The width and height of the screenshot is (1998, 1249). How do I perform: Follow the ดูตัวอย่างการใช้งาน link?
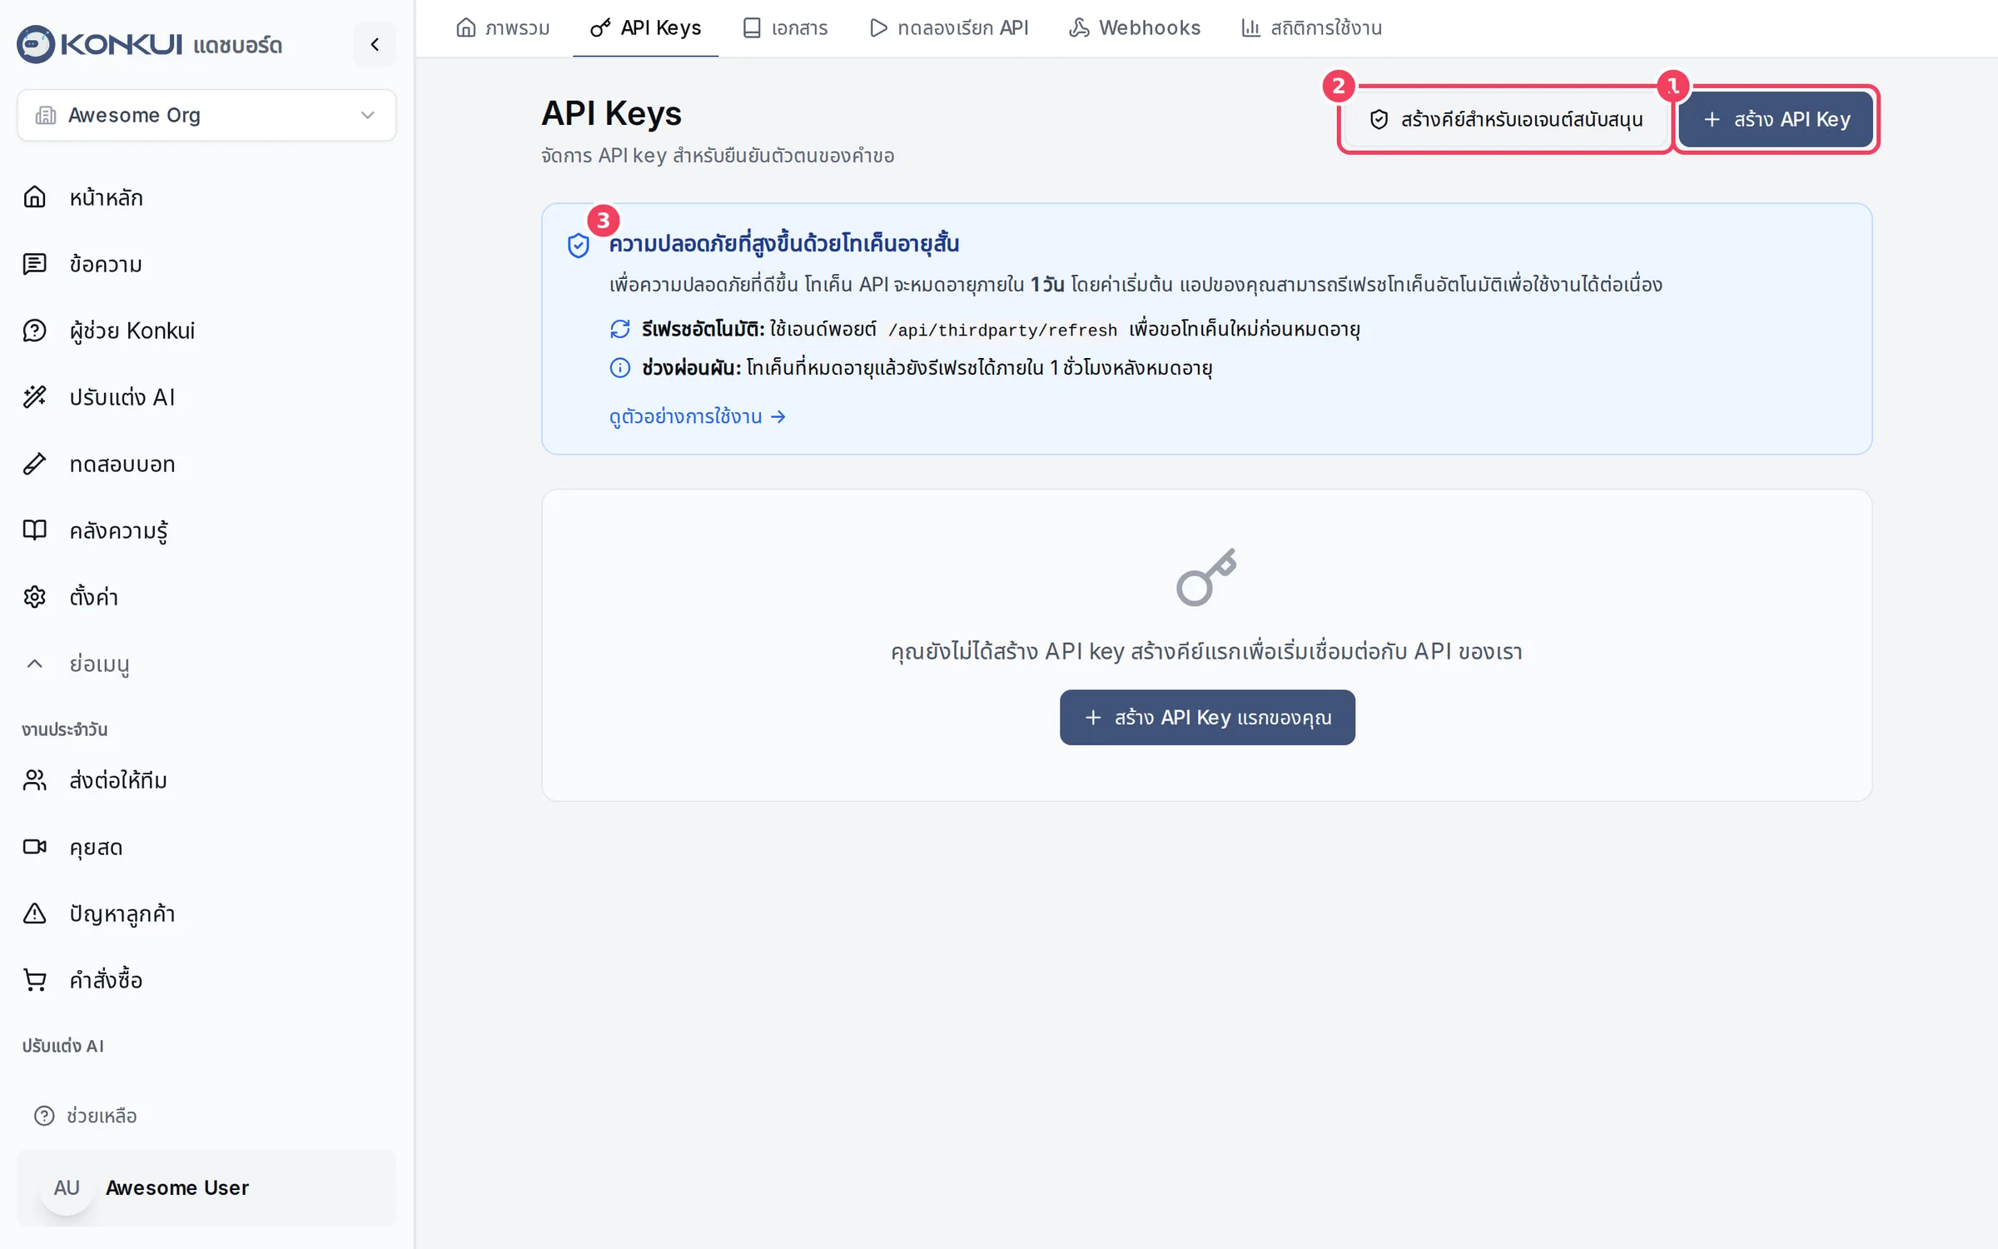tap(698, 416)
